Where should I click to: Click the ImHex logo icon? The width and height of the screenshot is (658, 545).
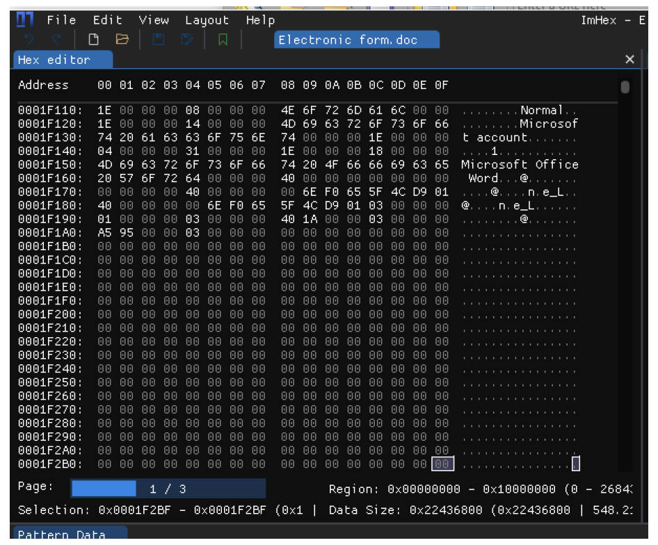pos(25,20)
